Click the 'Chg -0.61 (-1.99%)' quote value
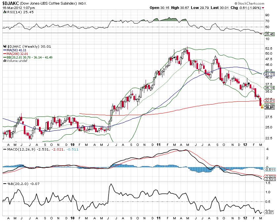277x222 pixels. (246, 8)
